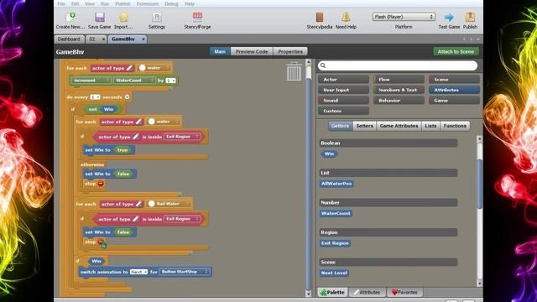537x302 pixels.
Task: Switch to Game Attributes sub-tab
Action: [x=399, y=126]
